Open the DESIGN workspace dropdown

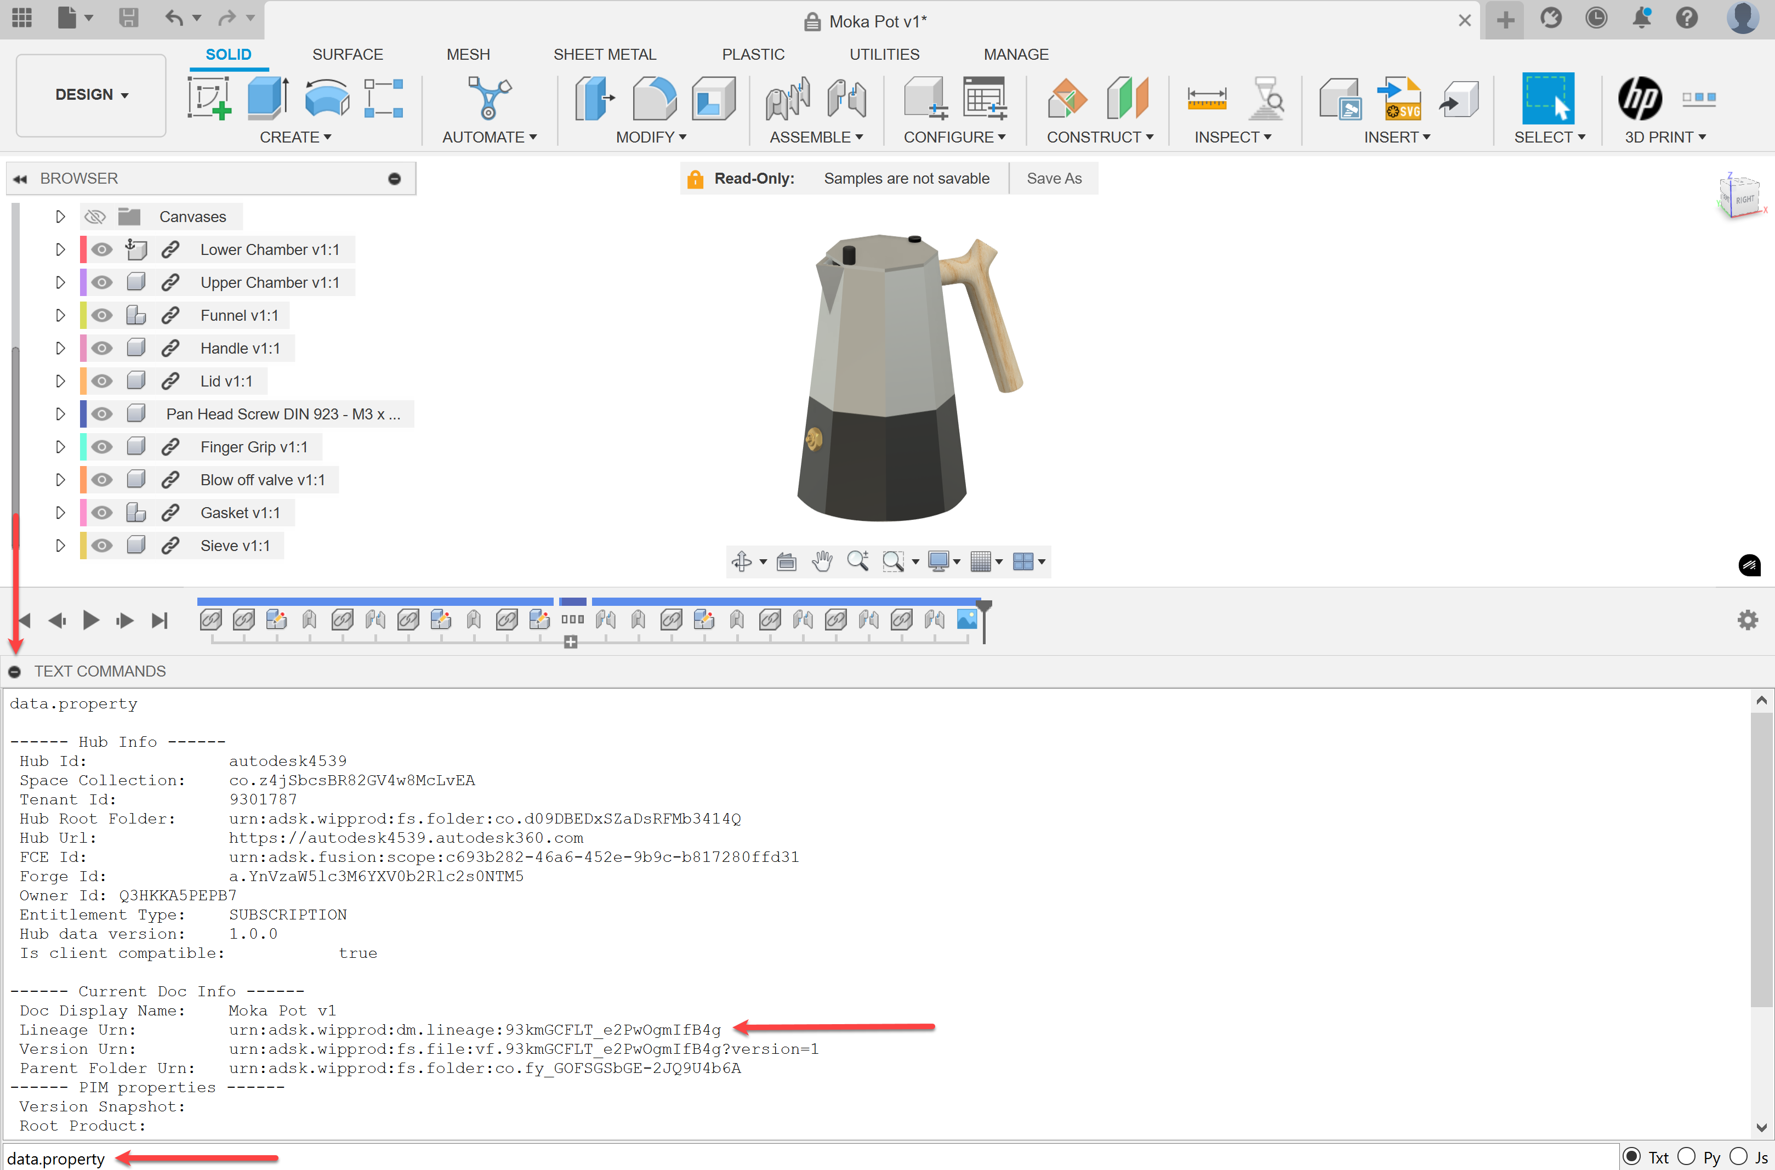(x=91, y=95)
